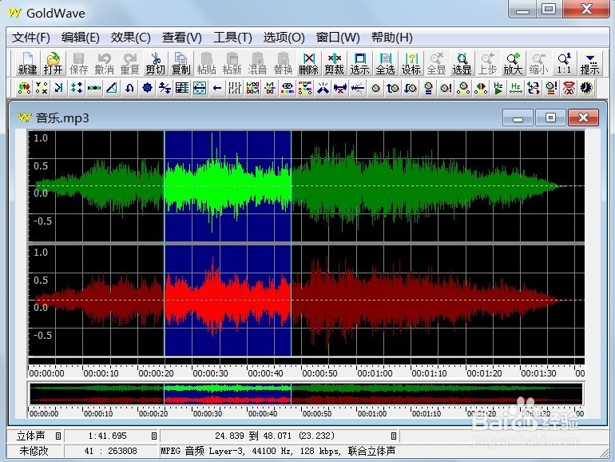Open the Time Warp clock icon
Screen dimensions: 615x462
(x=586, y=88)
